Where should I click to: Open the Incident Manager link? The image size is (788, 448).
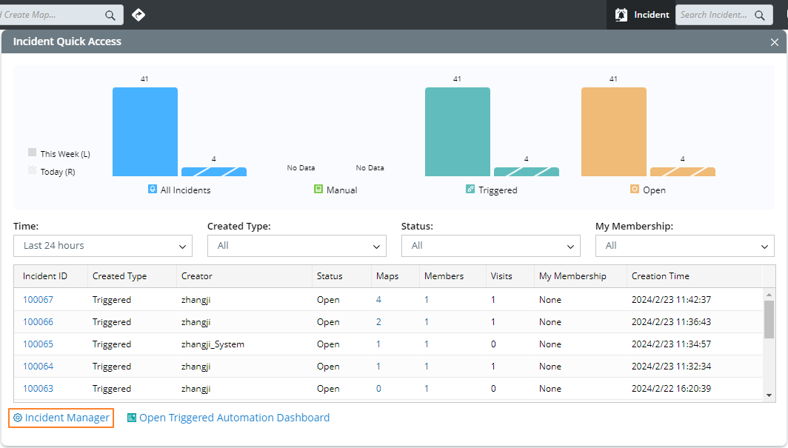(67, 418)
